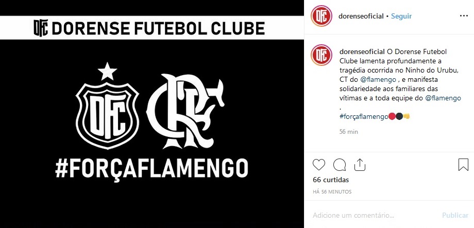View the 66 curtidas likes list

(x=331, y=180)
